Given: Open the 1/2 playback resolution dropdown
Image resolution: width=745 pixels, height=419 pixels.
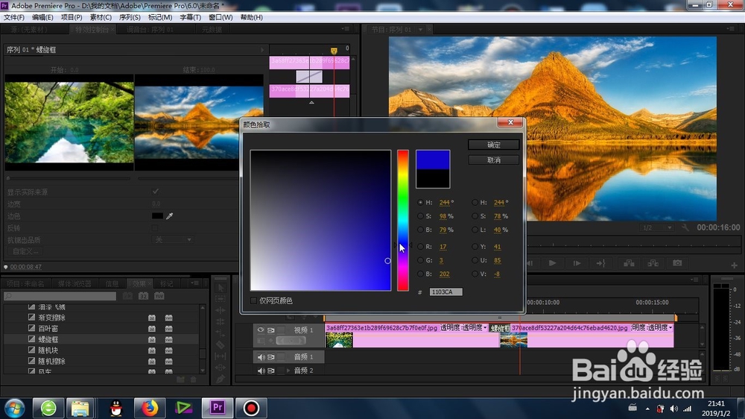Looking at the screenshot, I should tap(656, 228).
